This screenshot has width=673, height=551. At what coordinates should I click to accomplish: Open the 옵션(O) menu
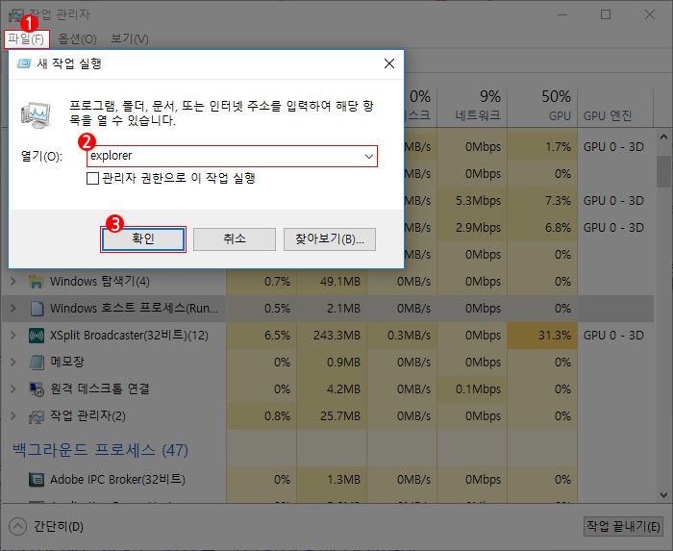[77, 39]
